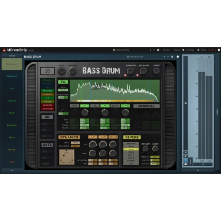Enable the 3rd harmonic EQ band

click(x=95, y=106)
